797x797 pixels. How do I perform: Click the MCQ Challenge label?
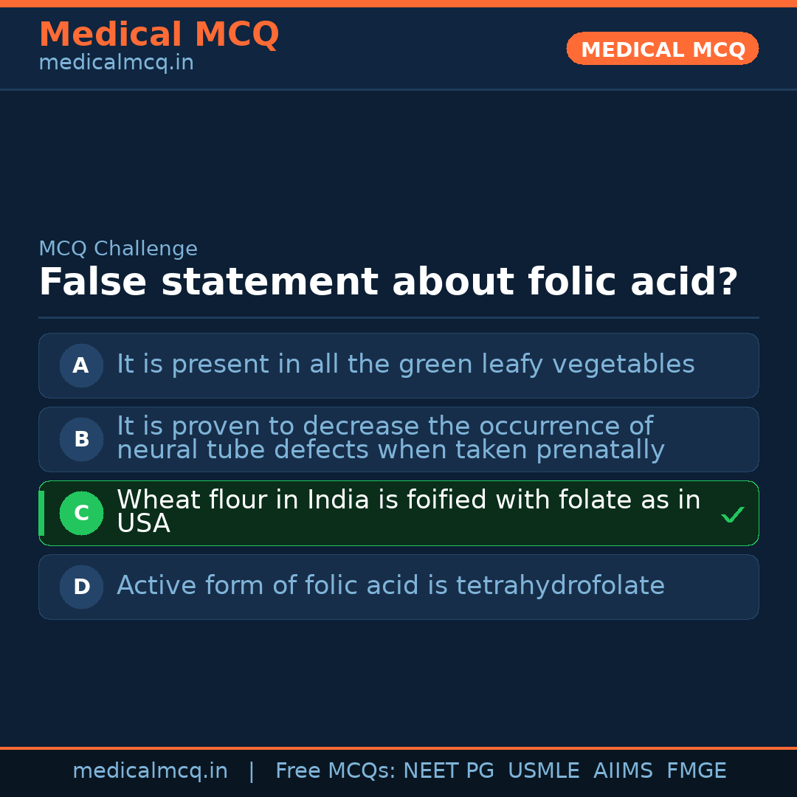click(x=118, y=249)
